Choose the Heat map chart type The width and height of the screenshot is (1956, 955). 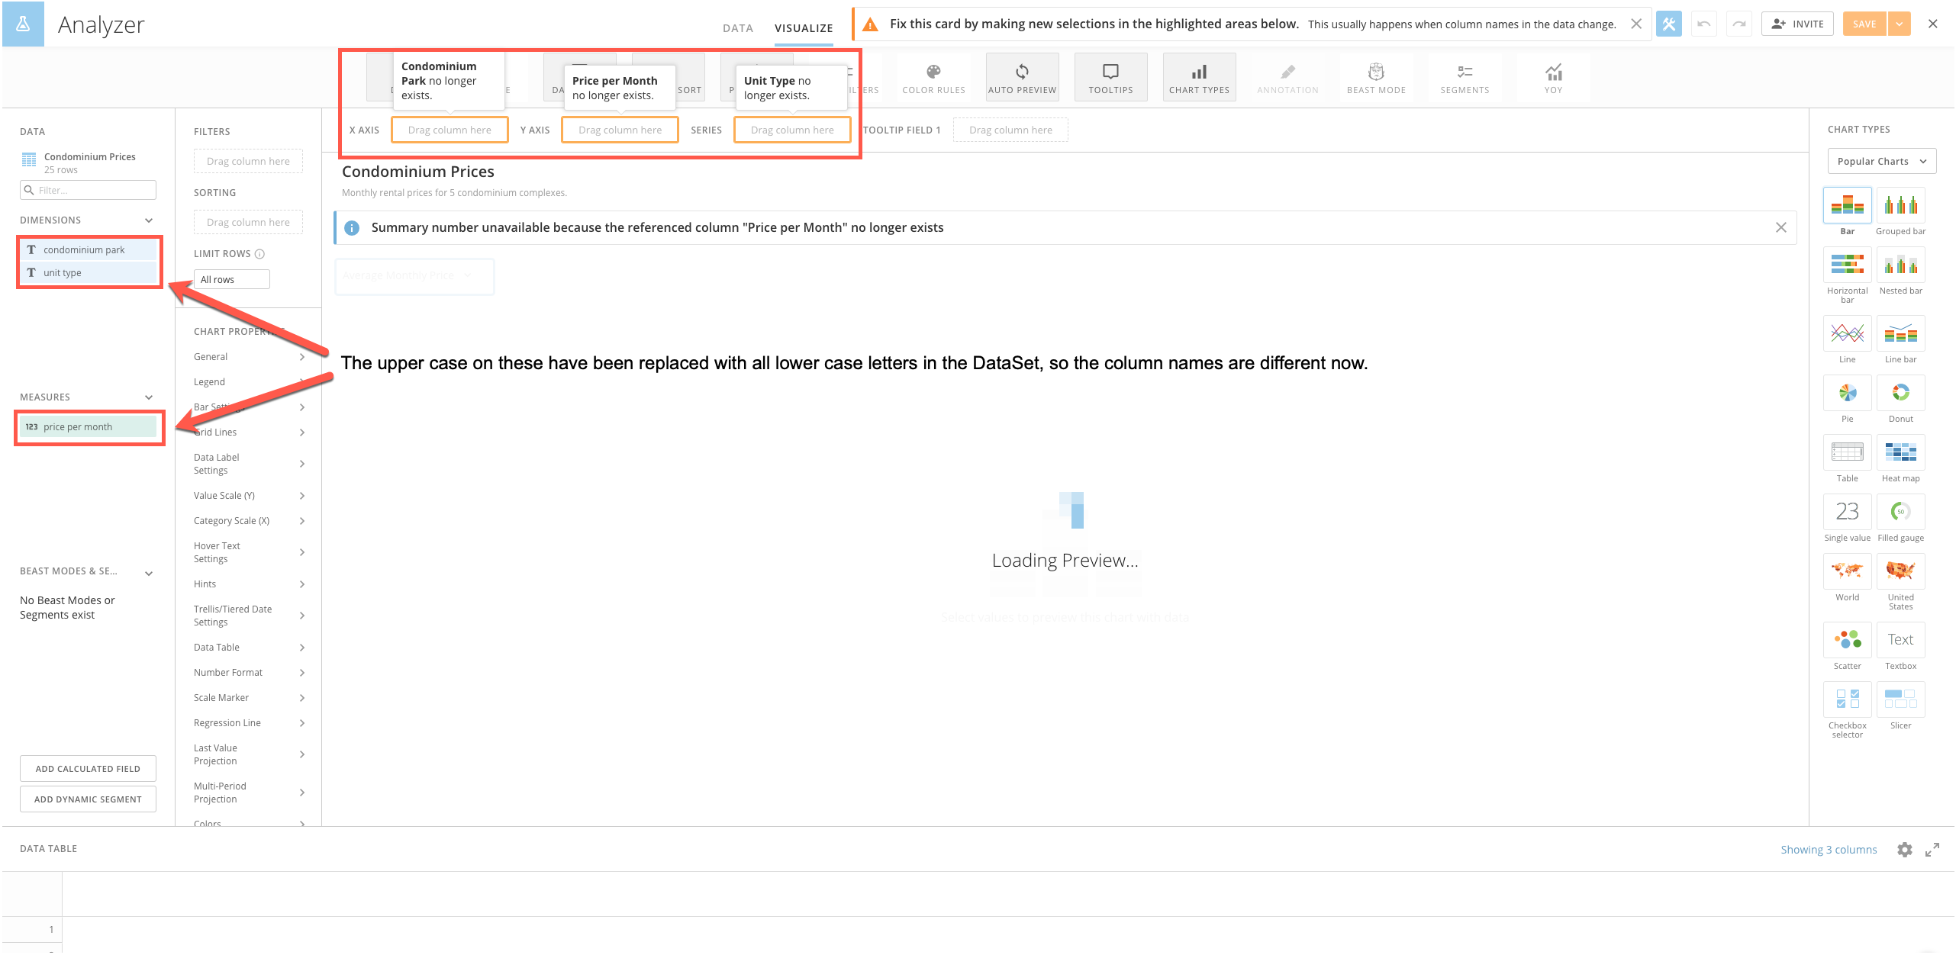pos(1900,453)
